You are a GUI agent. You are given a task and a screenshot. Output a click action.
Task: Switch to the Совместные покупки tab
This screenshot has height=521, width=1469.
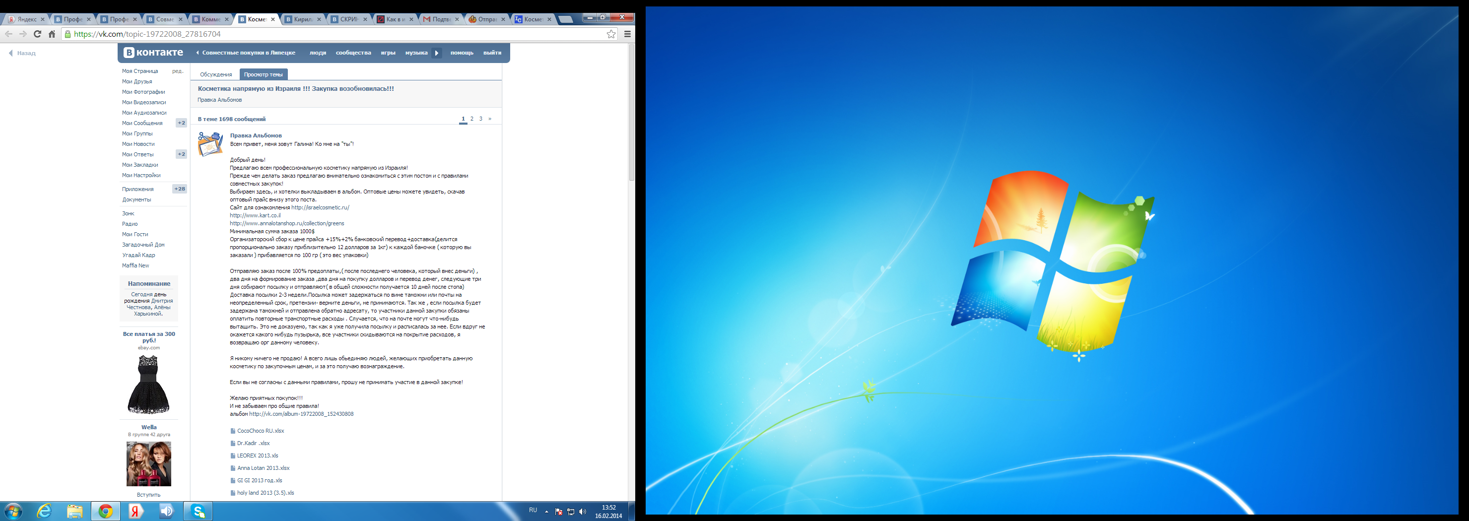tap(164, 19)
